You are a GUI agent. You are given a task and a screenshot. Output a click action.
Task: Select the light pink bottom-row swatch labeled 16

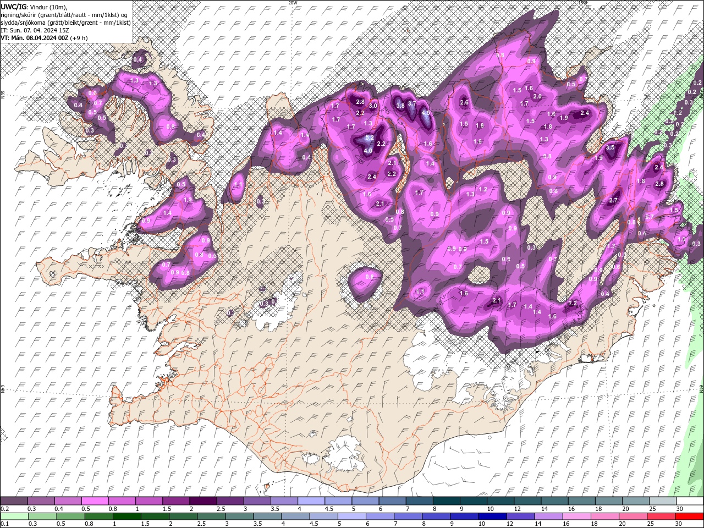click(x=576, y=516)
